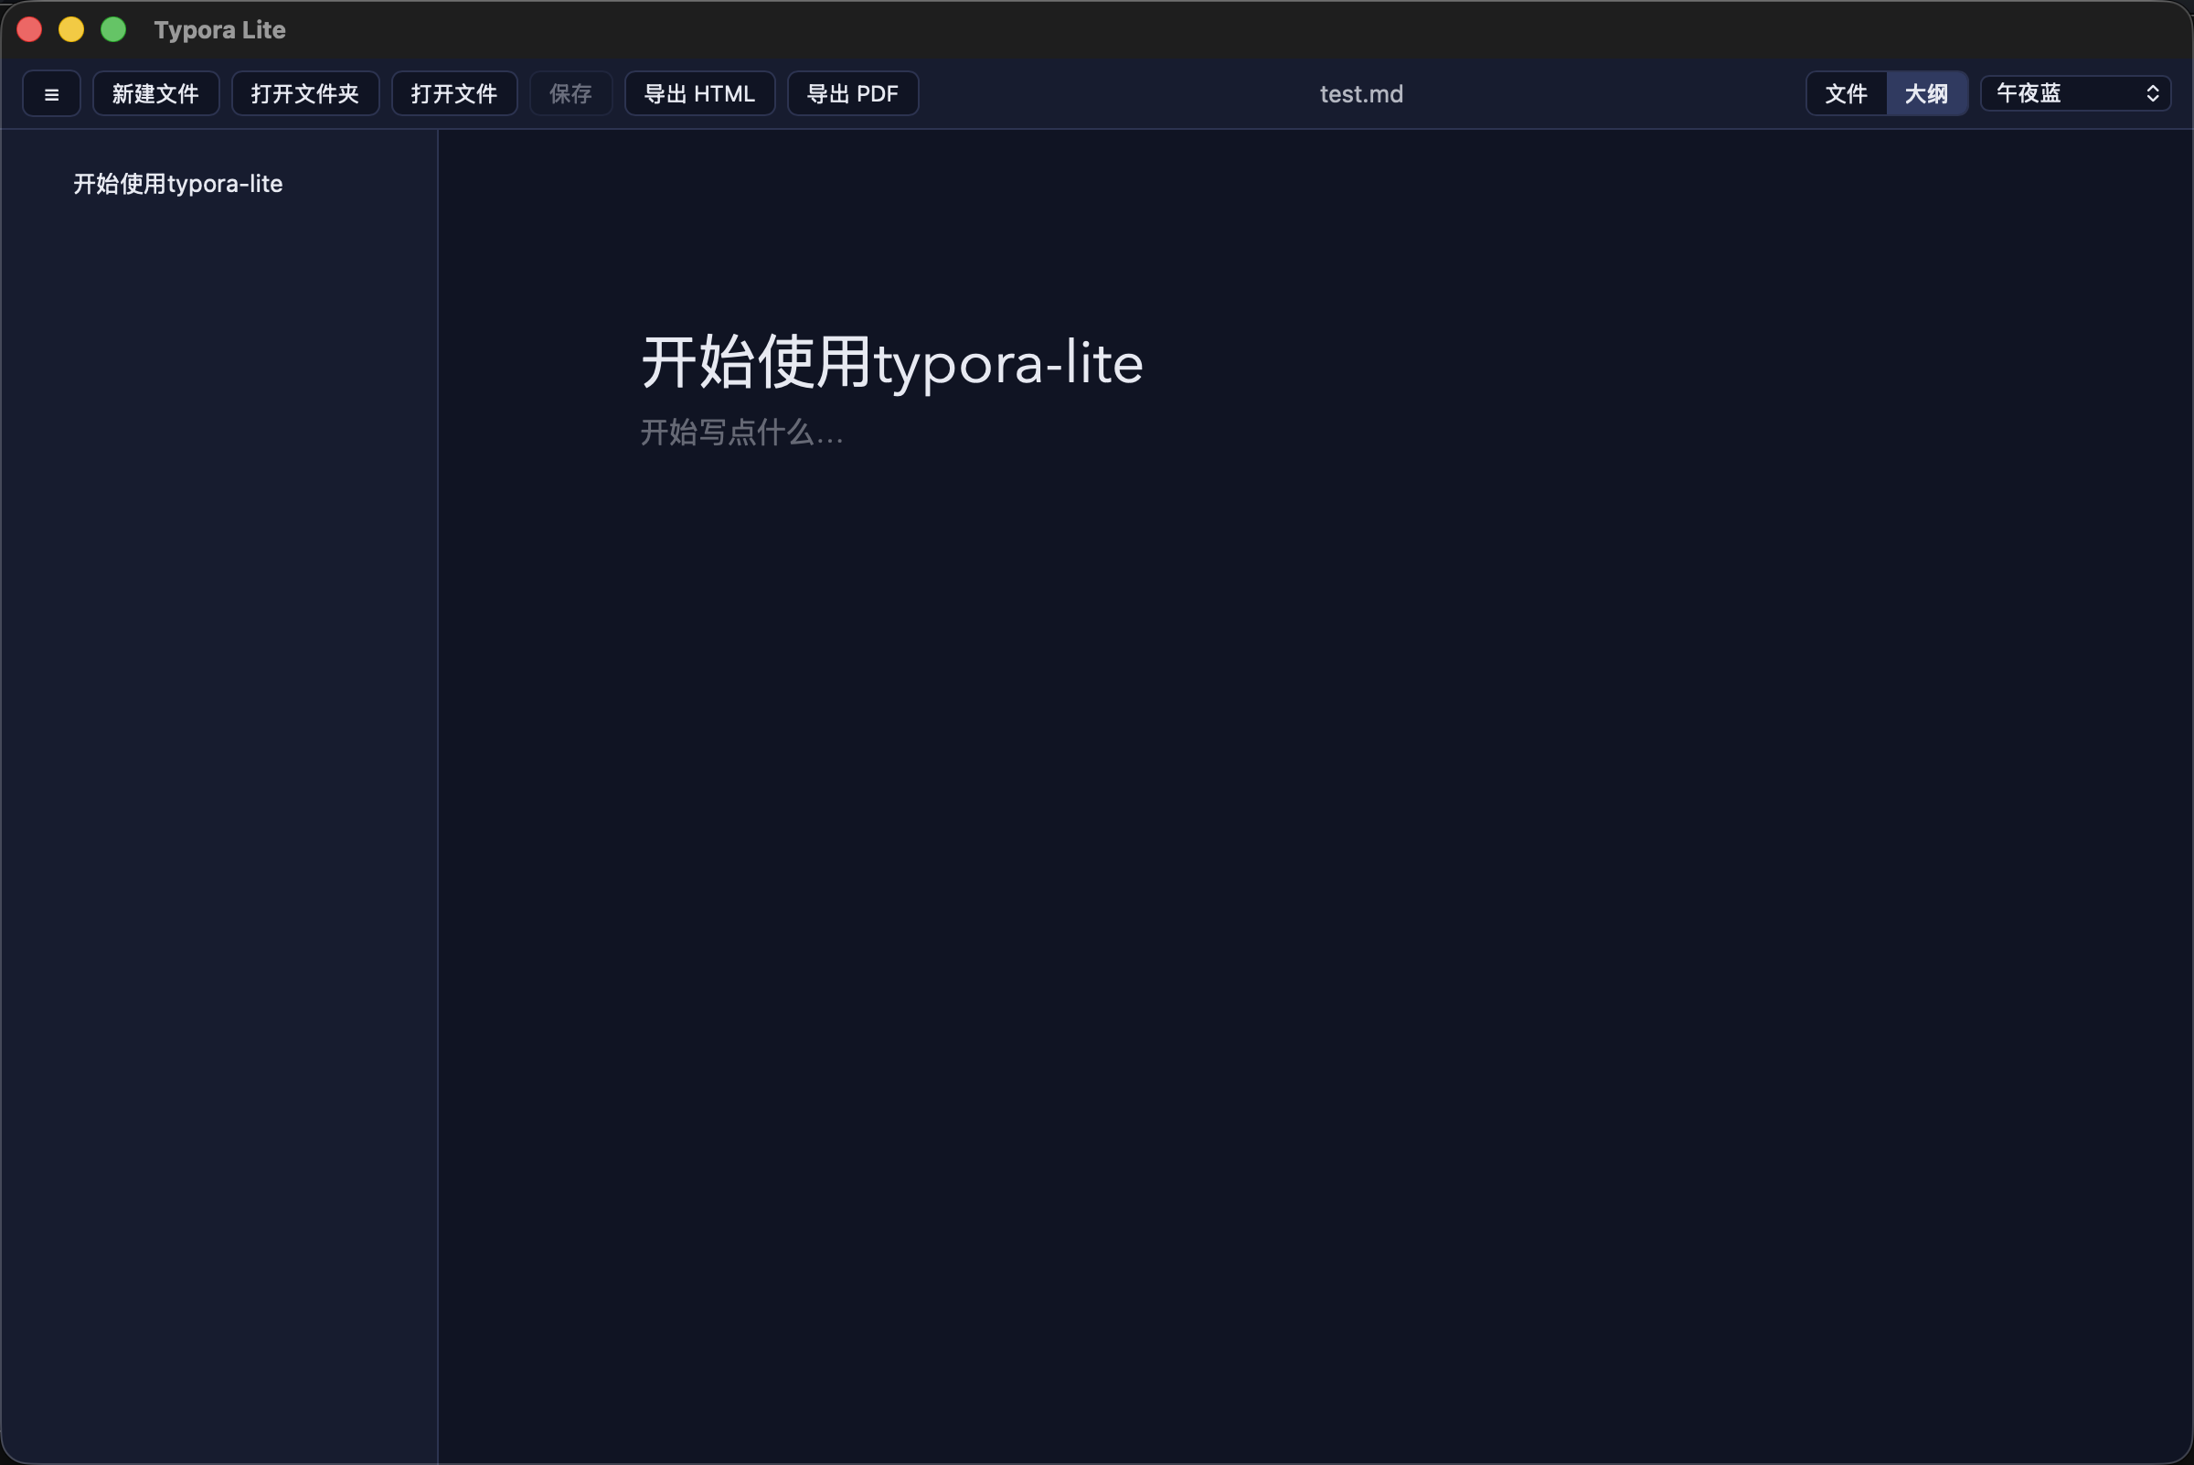The width and height of the screenshot is (2194, 1465).
Task: Select outline entry 开始使用typora-lite
Action: pos(178,184)
